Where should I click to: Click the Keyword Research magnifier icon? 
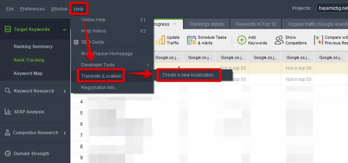point(7,91)
